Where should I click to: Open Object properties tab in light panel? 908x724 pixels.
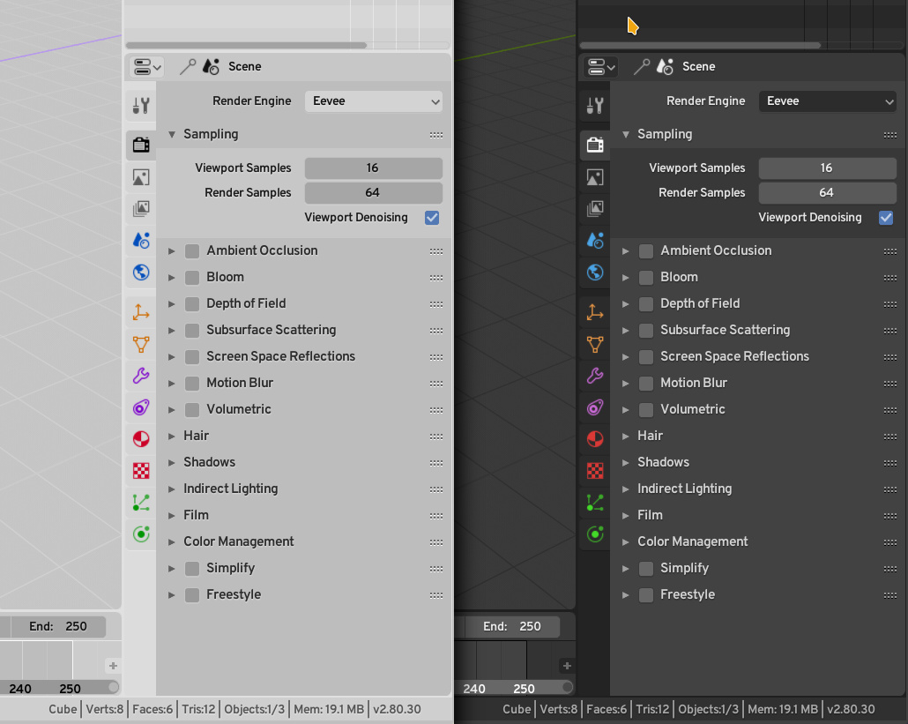pos(141,313)
